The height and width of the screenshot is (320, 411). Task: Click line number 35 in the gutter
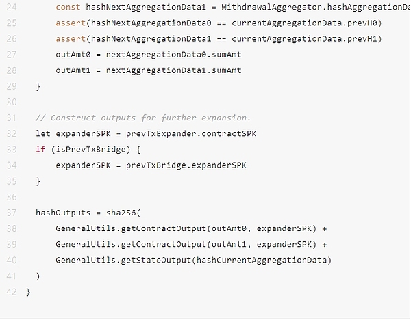(11, 181)
